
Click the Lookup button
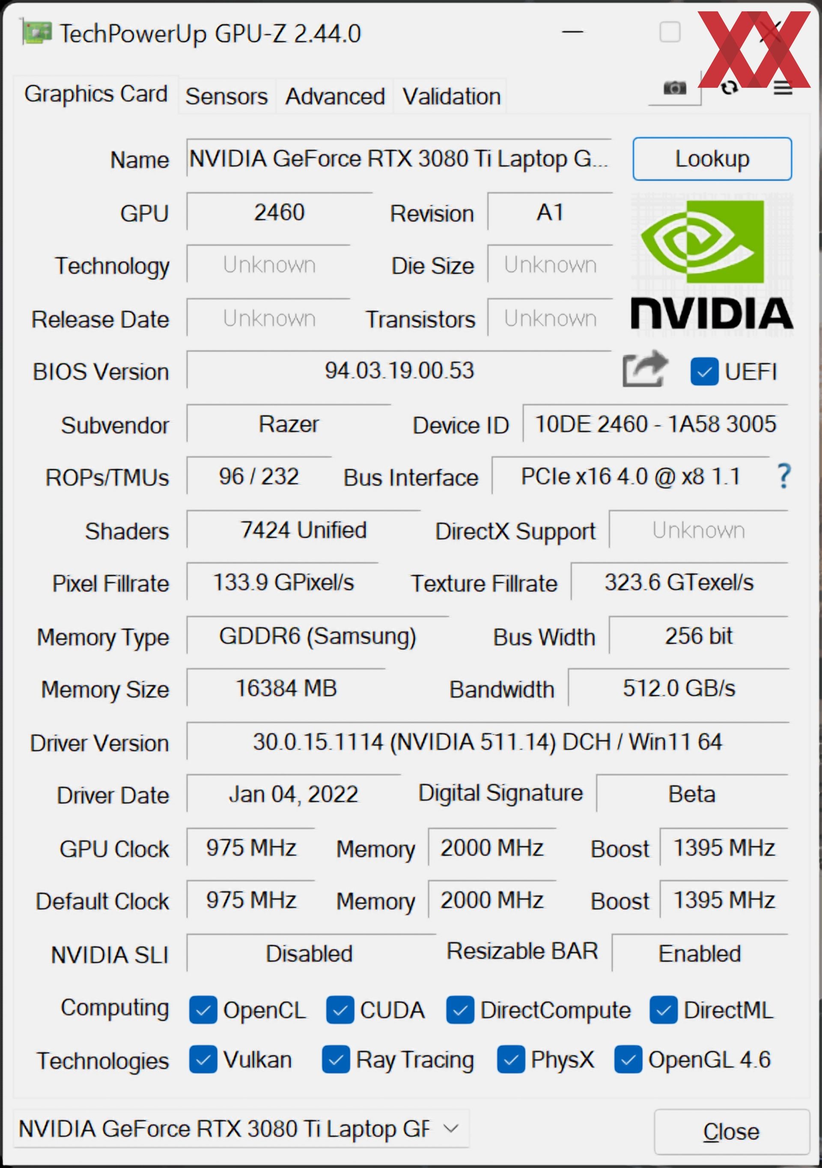tap(712, 159)
